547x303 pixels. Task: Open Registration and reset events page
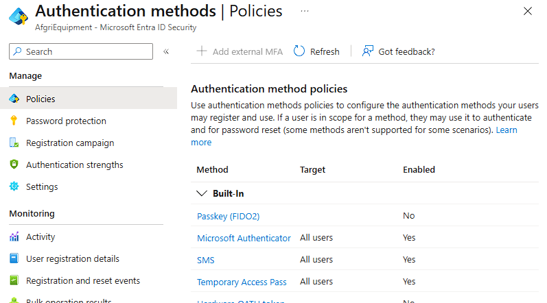tap(83, 281)
